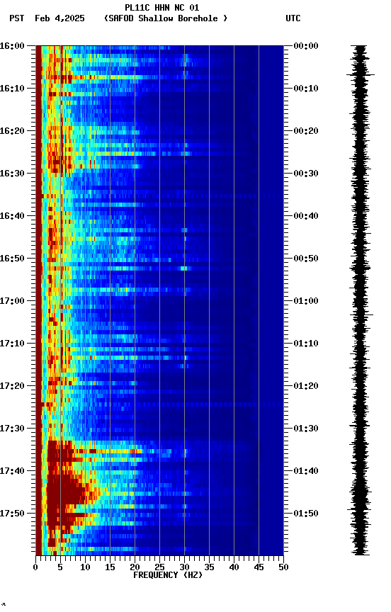391x612 pixels.
Task: Click the 17:20 PST time label
Action: coord(12,387)
